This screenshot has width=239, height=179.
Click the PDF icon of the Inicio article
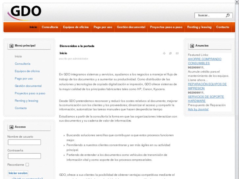164,53
